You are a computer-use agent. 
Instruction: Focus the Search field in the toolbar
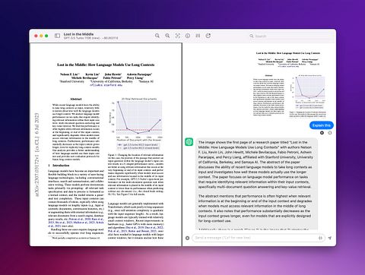tap(290, 36)
